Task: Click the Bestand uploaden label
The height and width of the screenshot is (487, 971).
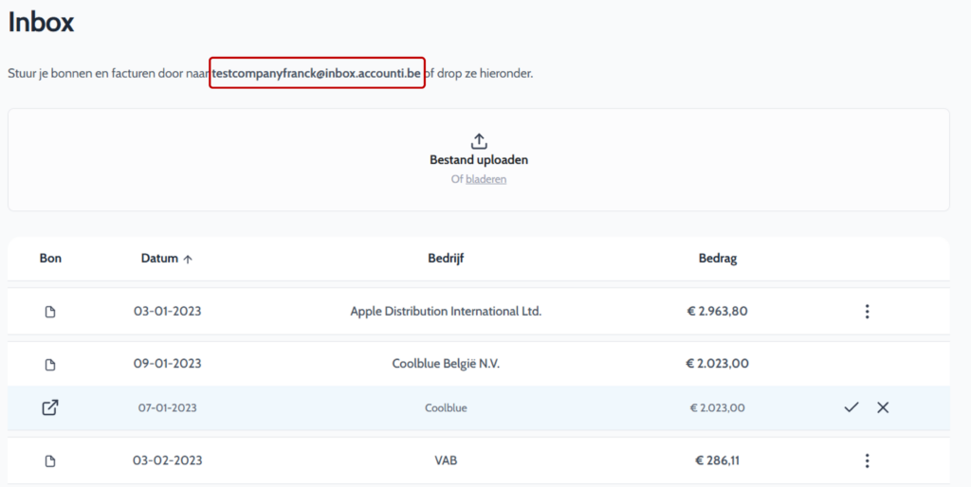Action: [x=479, y=160]
